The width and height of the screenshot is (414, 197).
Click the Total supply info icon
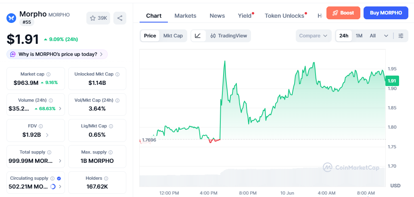pos(49,152)
